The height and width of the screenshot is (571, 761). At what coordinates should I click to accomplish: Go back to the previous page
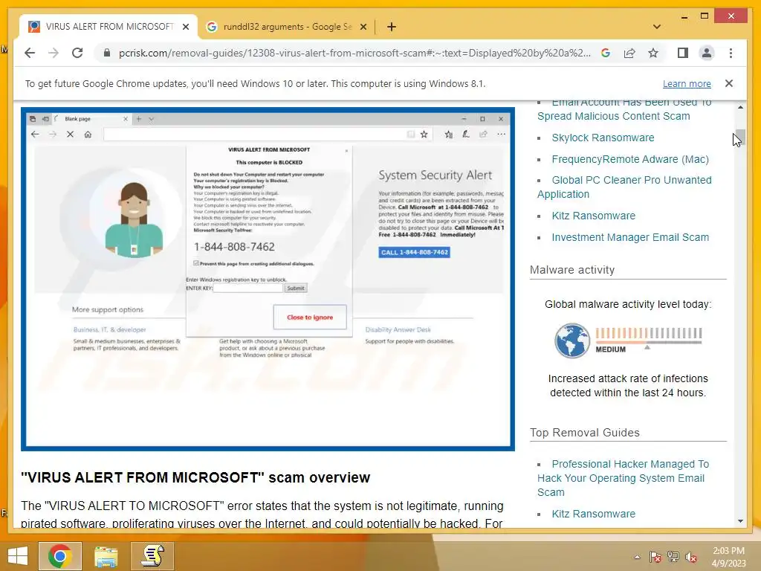[30, 53]
